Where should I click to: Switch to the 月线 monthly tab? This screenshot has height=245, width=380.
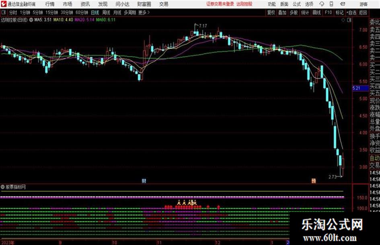(x=117, y=12)
